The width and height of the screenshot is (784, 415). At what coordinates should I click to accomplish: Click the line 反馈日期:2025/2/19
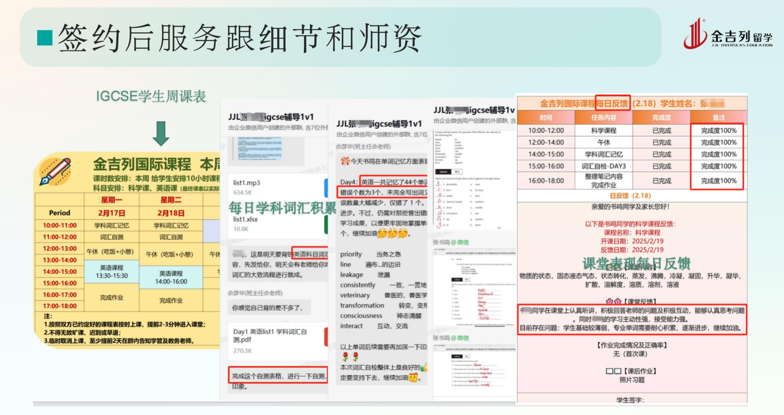[x=632, y=250]
